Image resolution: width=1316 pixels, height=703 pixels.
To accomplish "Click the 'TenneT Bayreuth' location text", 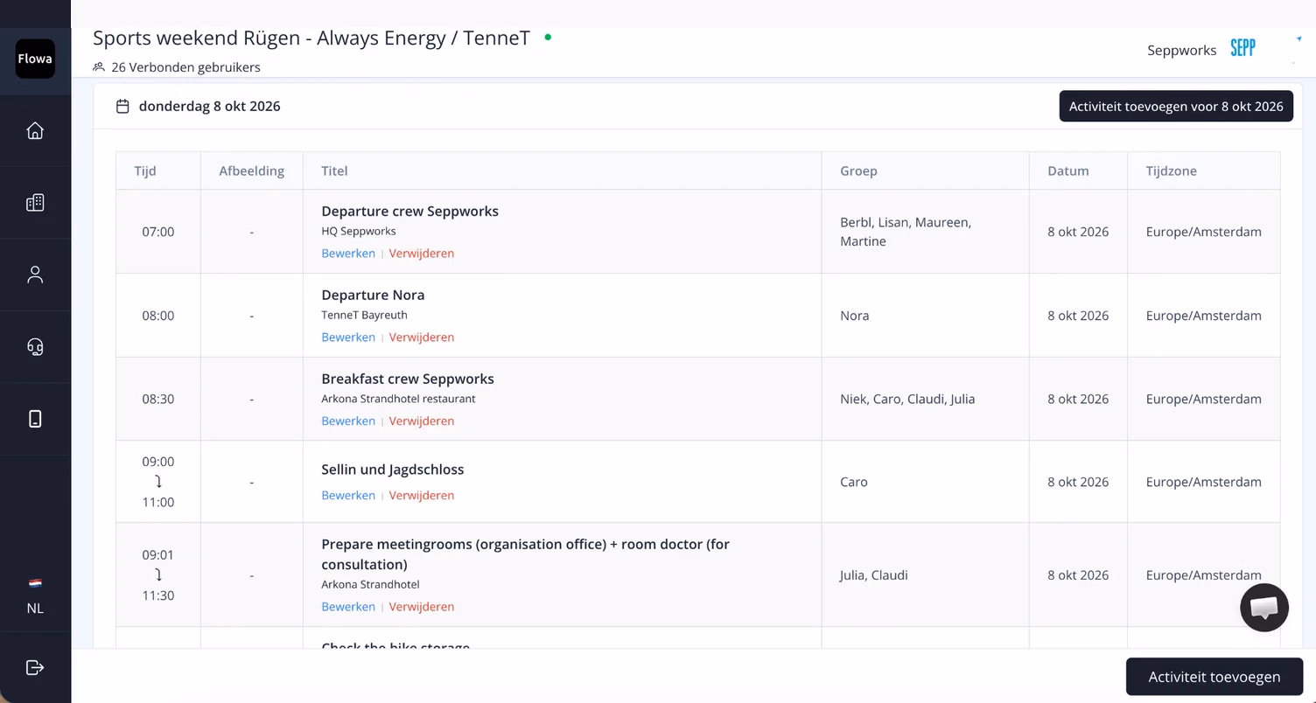I will [364, 315].
